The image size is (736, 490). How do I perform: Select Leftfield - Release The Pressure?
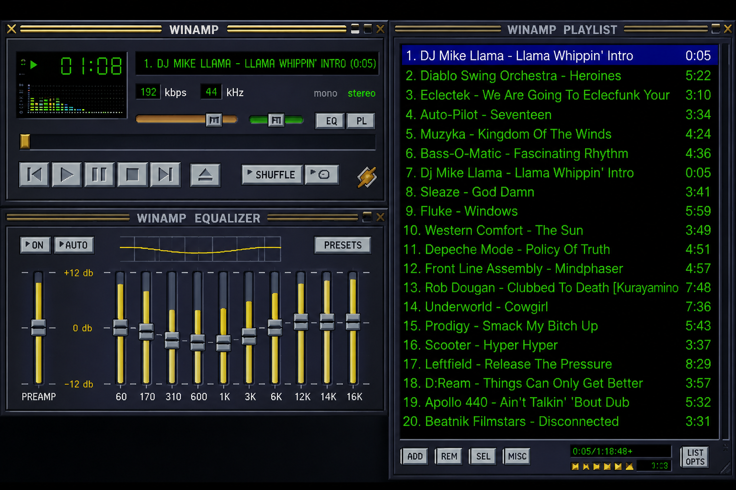559,364
